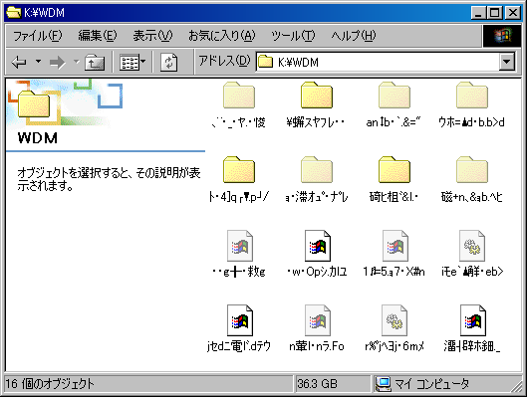Click the Forward arrow toolbar button

[x=57, y=62]
